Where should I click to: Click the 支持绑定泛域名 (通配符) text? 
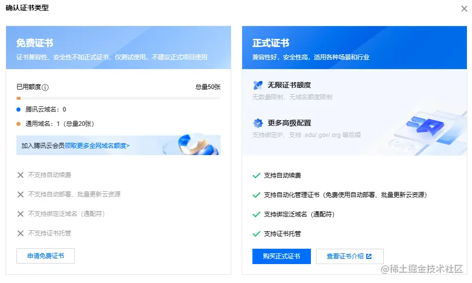(299, 214)
